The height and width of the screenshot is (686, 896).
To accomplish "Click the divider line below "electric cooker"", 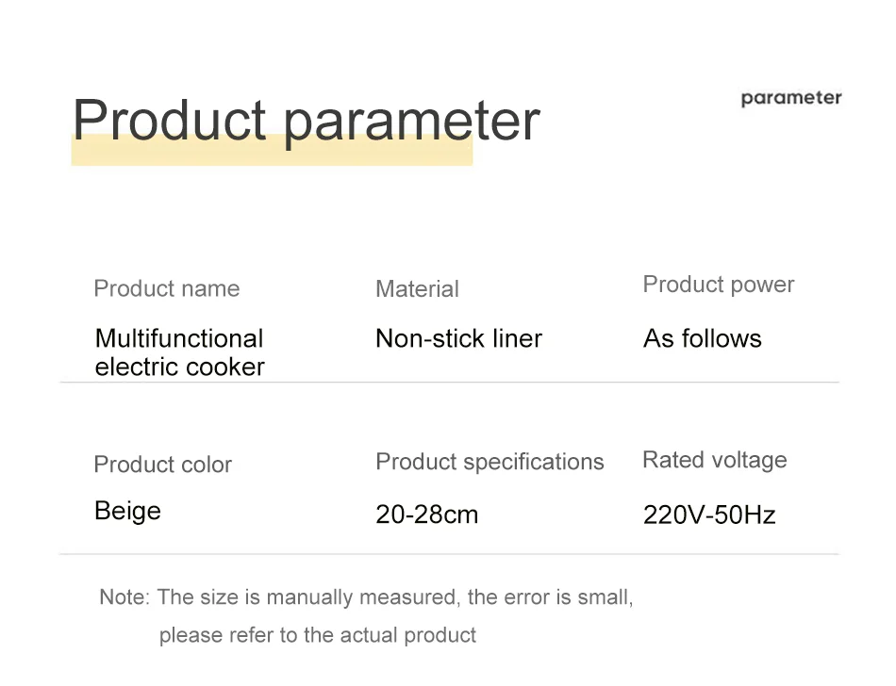I will click(449, 383).
